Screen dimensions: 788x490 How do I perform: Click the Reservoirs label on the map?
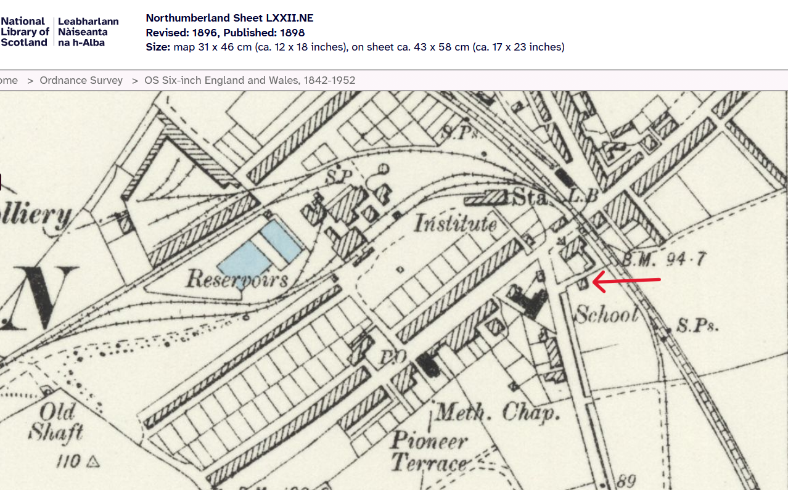click(237, 280)
